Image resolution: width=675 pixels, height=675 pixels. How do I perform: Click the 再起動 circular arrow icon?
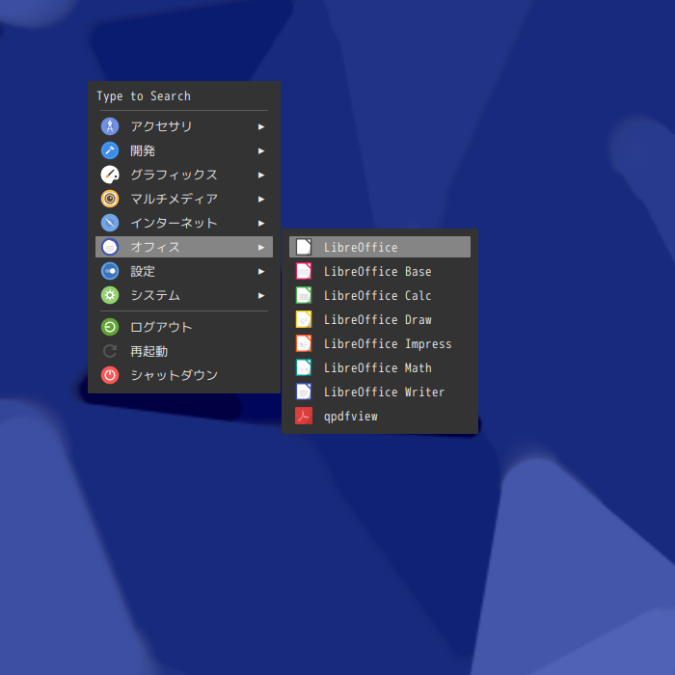click(110, 351)
